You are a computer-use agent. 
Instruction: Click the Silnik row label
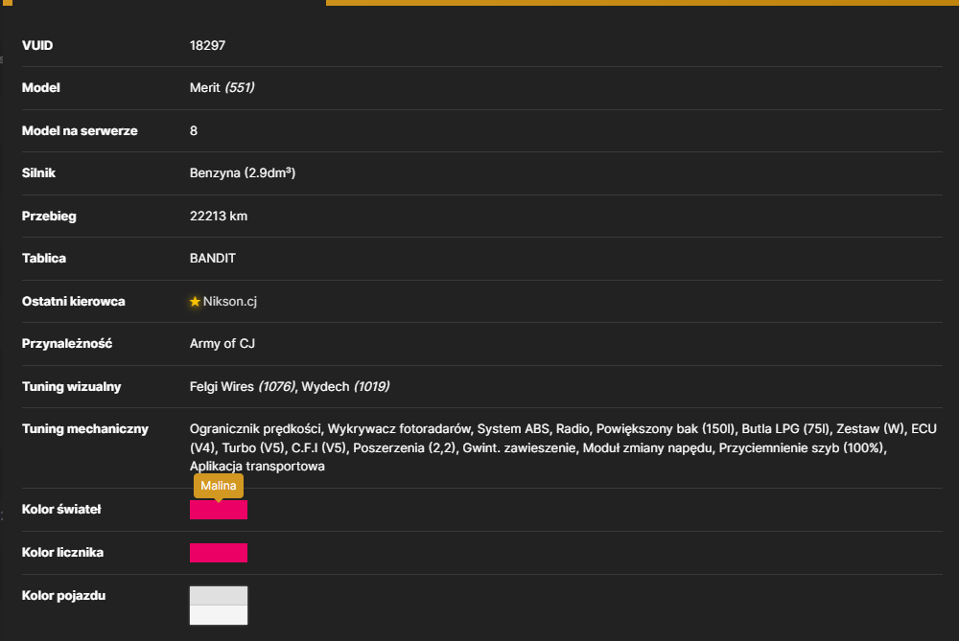coord(38,172)
